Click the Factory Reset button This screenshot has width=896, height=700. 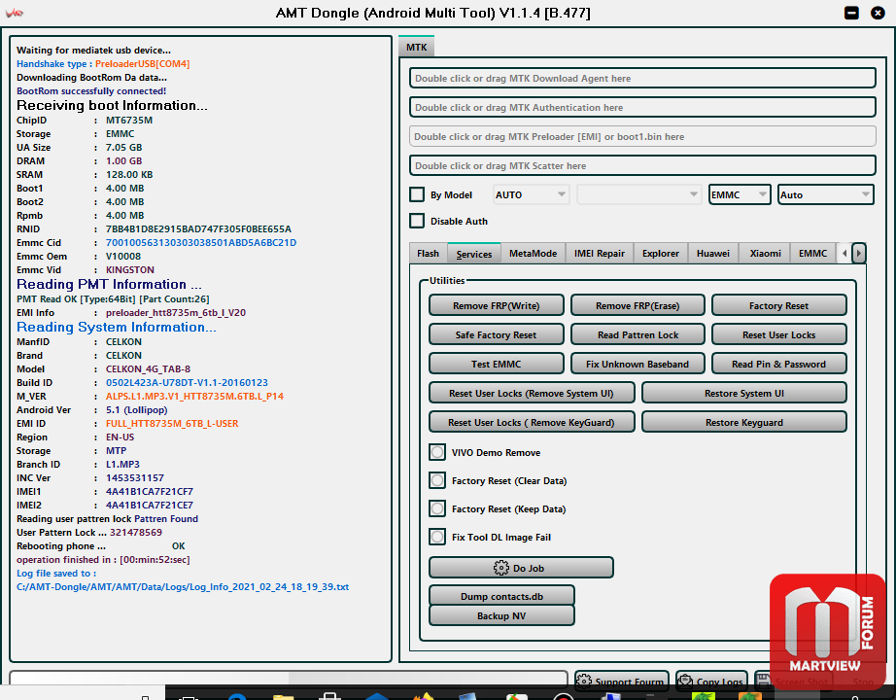778,305
